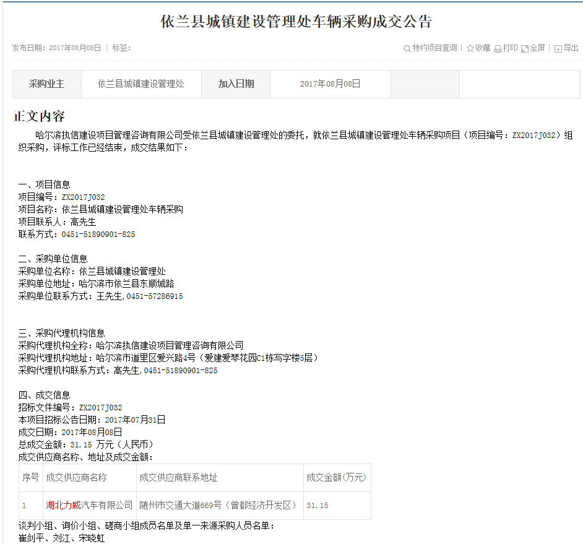The image size is (583, 544).
Task: Click the 采购单位名称 line
Action: 92,272
